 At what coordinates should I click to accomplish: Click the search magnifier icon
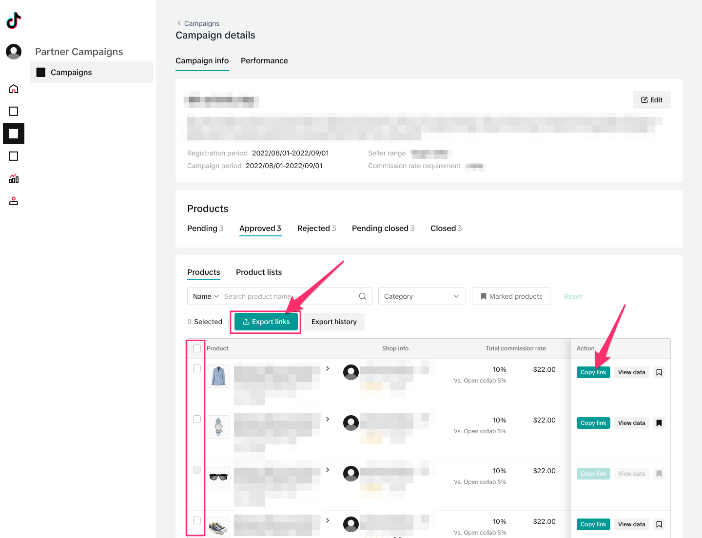pos(362,296)
